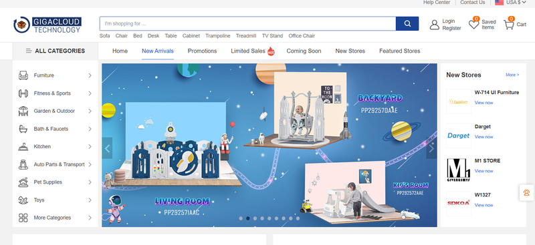The height and width of the screenshot is (245, 535).
Task: Click the More link beside New Stores
Action: (512, 75)
